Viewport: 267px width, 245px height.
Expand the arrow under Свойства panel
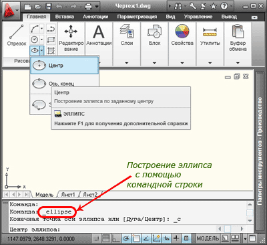(182, 63)
